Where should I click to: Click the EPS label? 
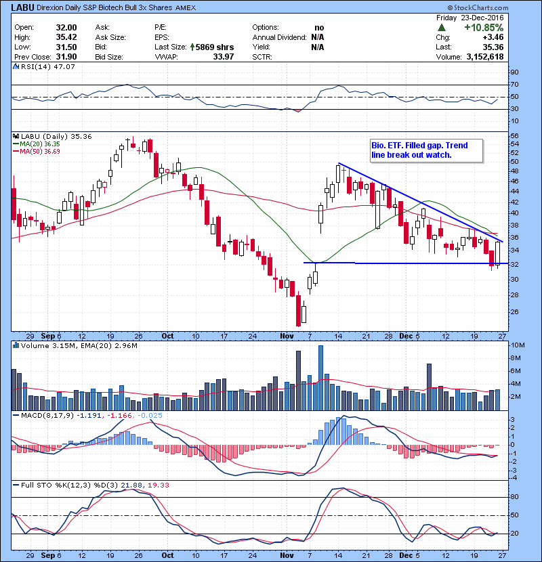(x=162, y=37)
